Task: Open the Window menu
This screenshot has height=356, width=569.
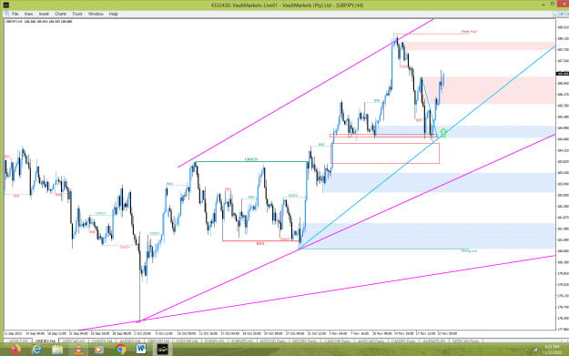Action: [x=96, y=14]
